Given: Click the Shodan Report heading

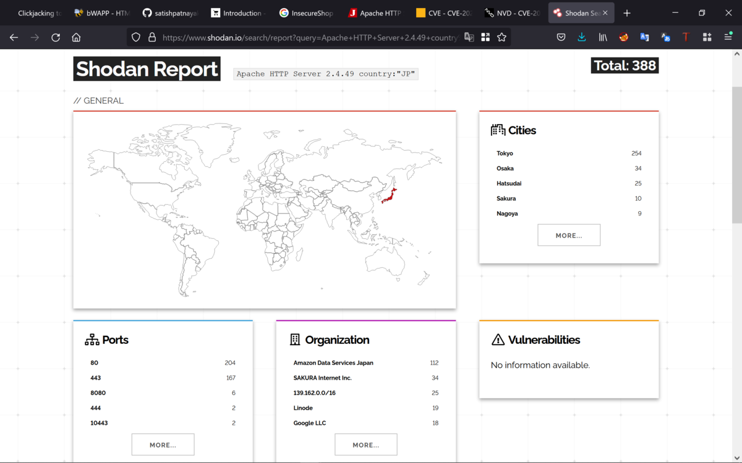Looking at the screenshot, I should coord(147,69).
